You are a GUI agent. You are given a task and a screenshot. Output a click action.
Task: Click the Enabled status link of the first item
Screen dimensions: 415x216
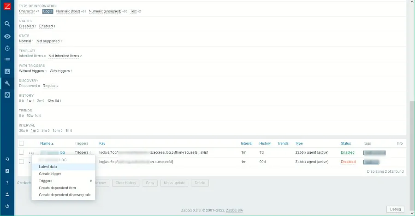click(x=347, y=152)
